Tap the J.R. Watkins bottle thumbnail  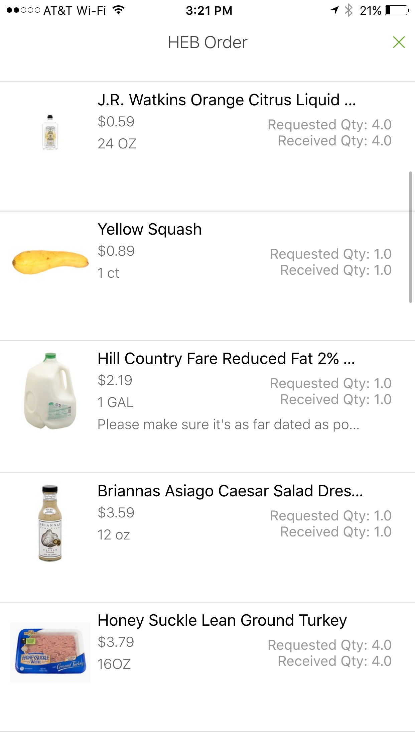click(x=50, y=132)
